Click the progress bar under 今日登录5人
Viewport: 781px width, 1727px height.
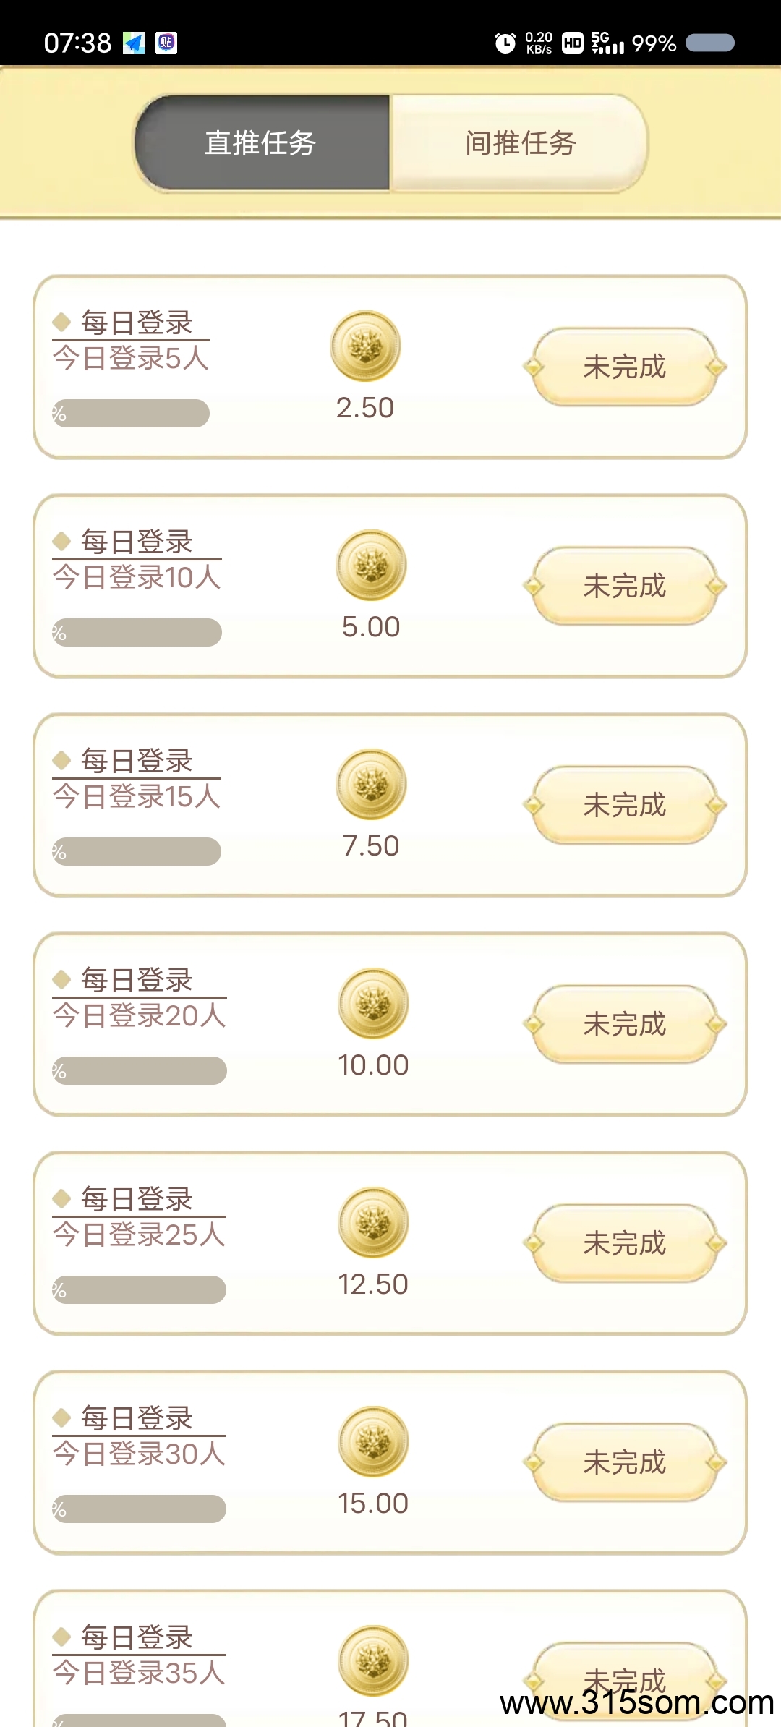[131, 414]
